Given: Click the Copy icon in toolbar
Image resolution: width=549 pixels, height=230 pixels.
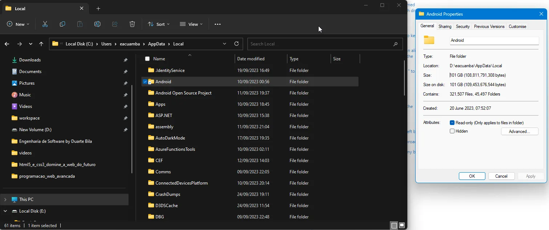Looking at the screenshot, I should coord(62,24).
